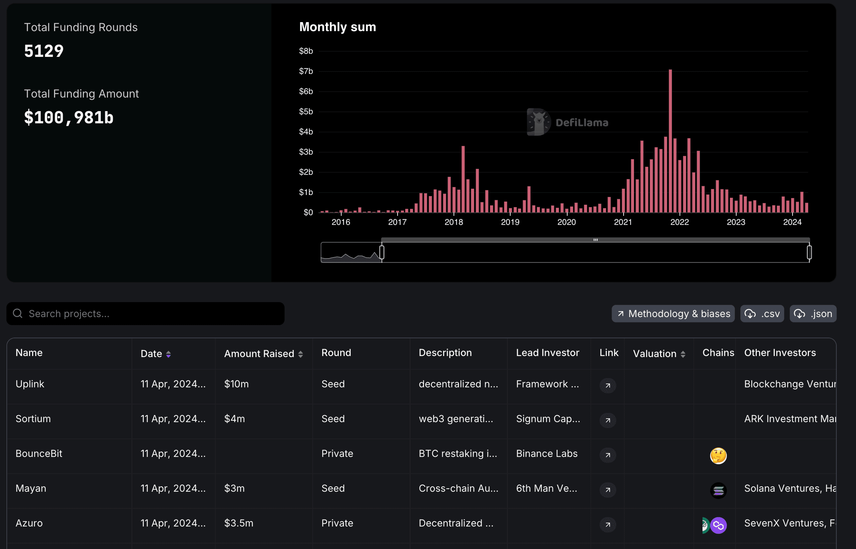Open Mayan's external link arrow icon
The width and height of the screenshot is (856, 549).
608,490
